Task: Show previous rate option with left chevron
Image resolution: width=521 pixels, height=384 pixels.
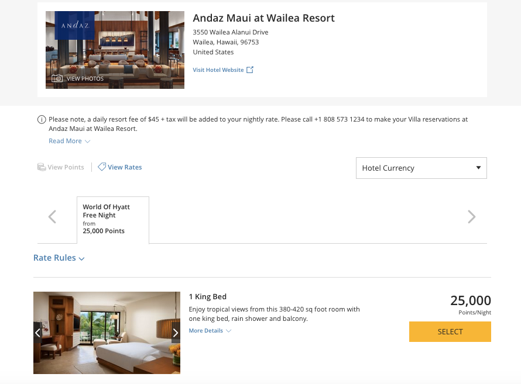Action: (x=52, y=217)
